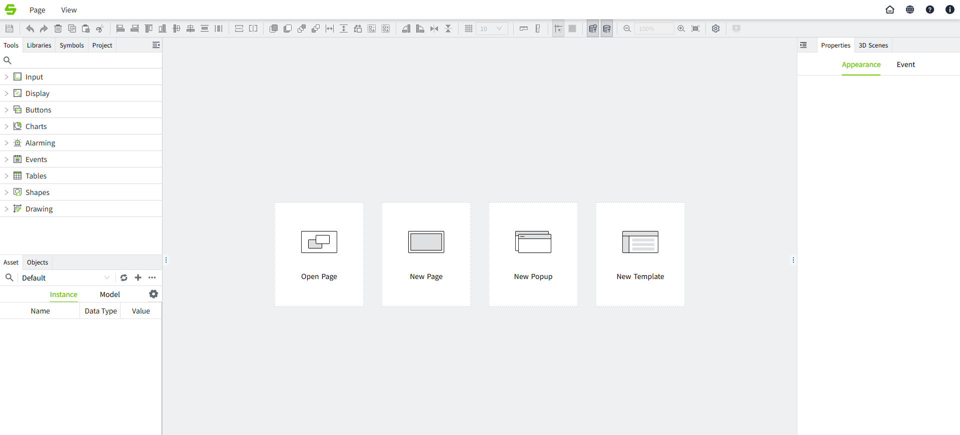Click the refresh icon in Asset panel
This screenshot has width=960, height=435.
124,277
